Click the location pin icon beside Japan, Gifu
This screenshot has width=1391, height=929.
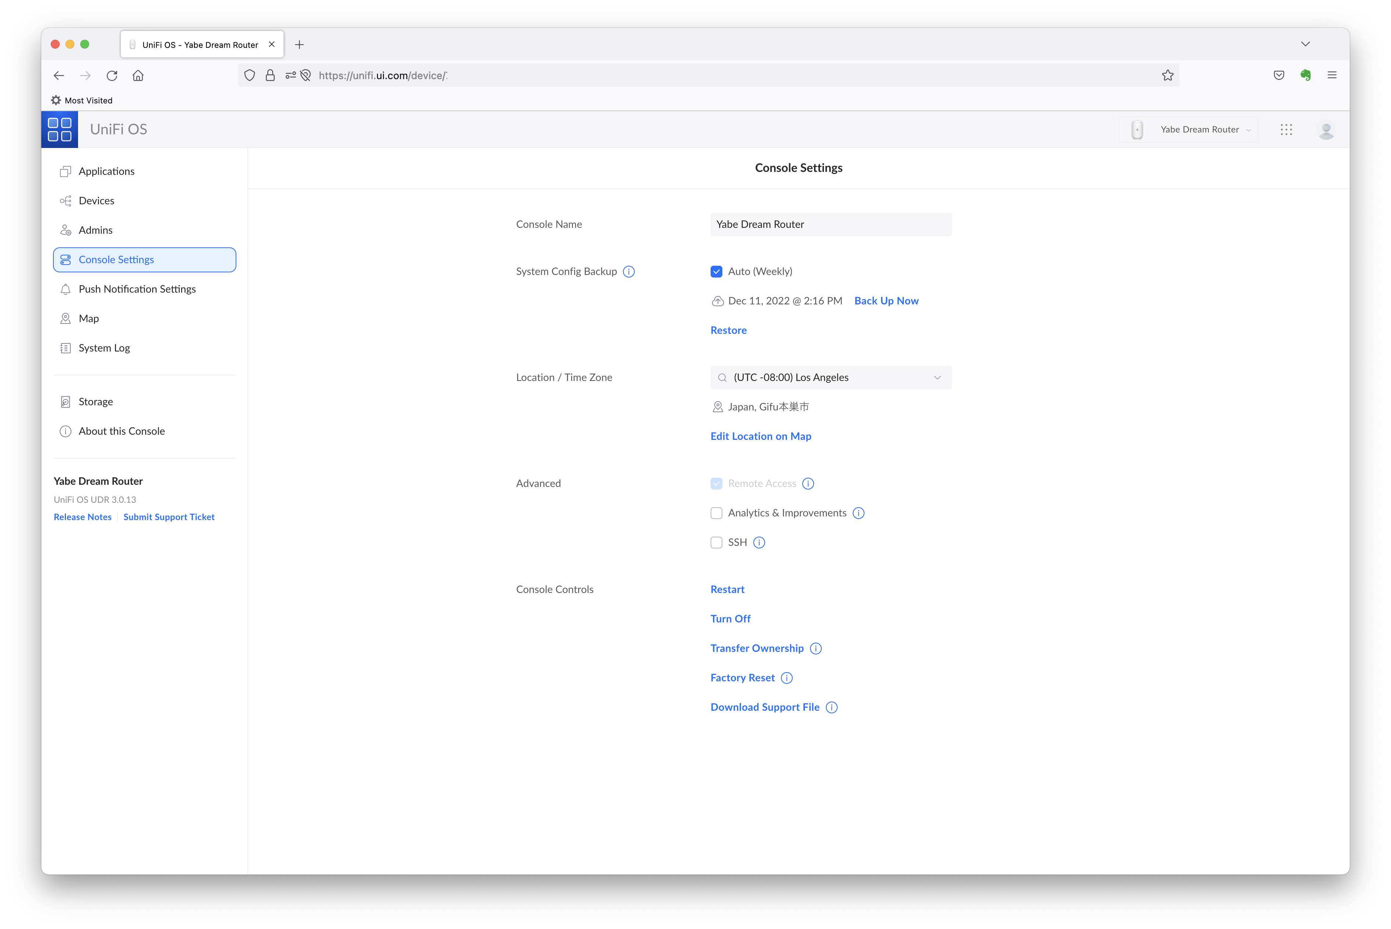(717, 407)
